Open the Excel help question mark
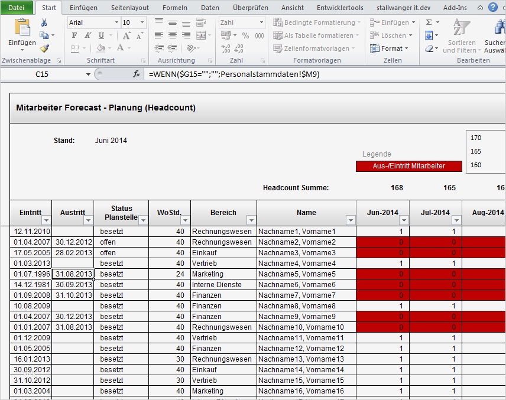506x400 pixels. point(493,8)
